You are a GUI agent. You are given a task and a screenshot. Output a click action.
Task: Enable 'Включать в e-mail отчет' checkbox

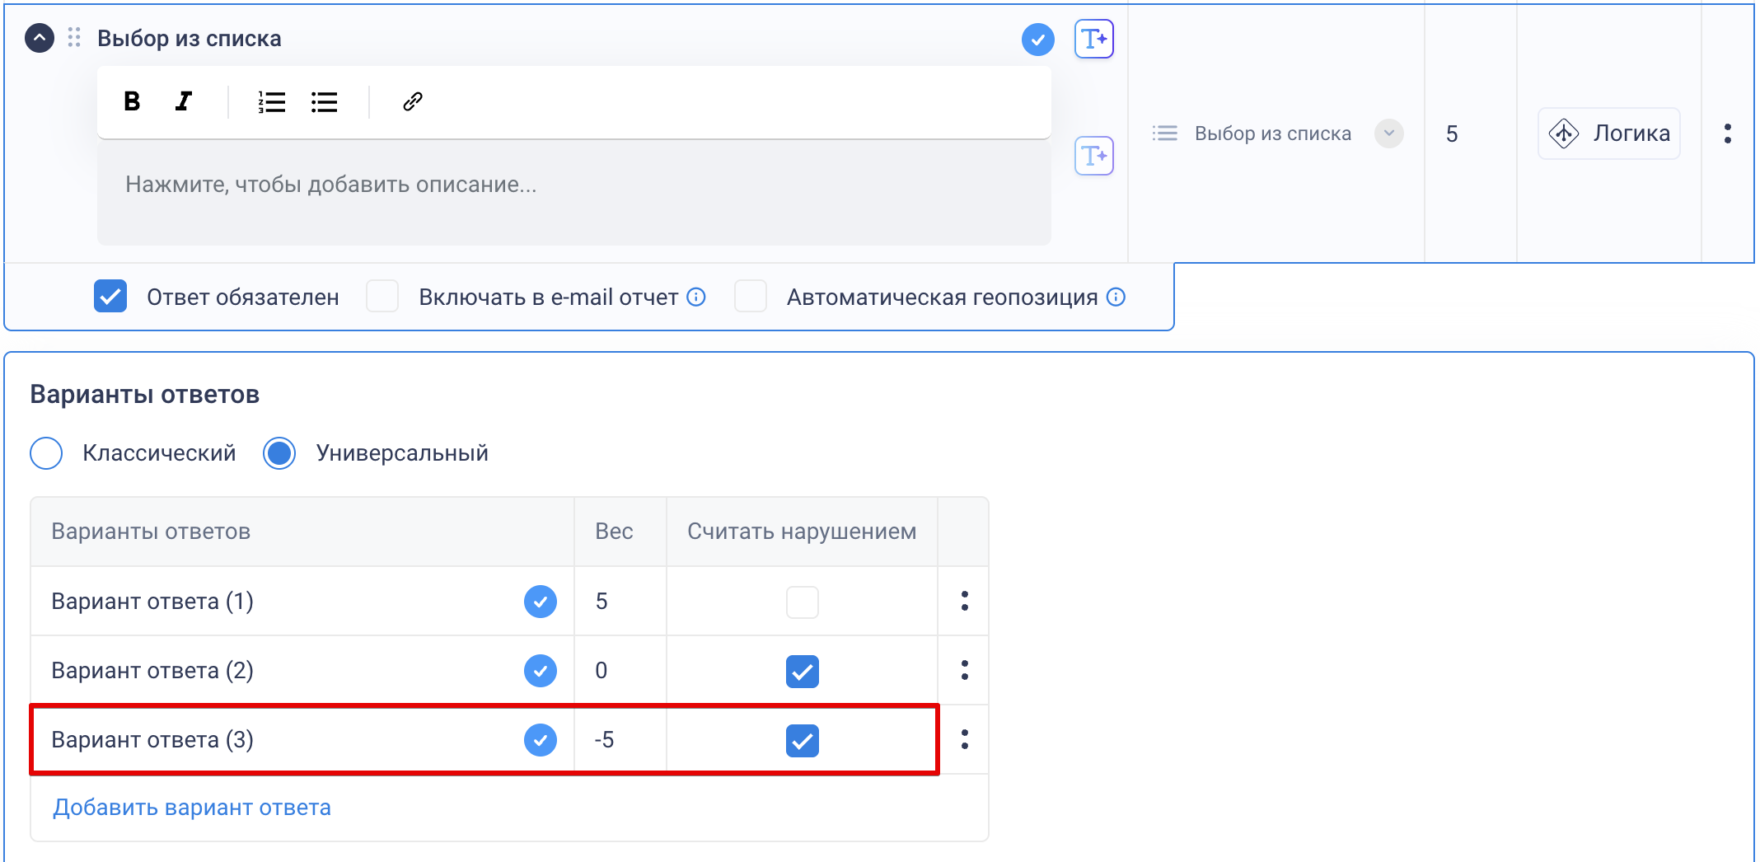click(382, 297)
